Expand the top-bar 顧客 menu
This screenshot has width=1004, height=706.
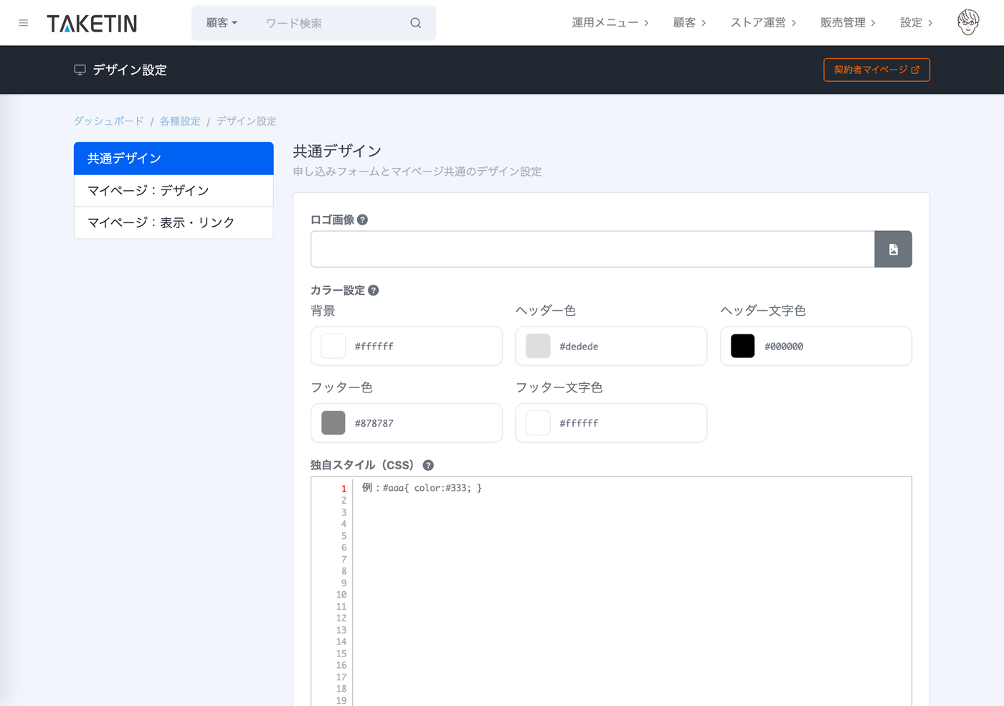689,23
